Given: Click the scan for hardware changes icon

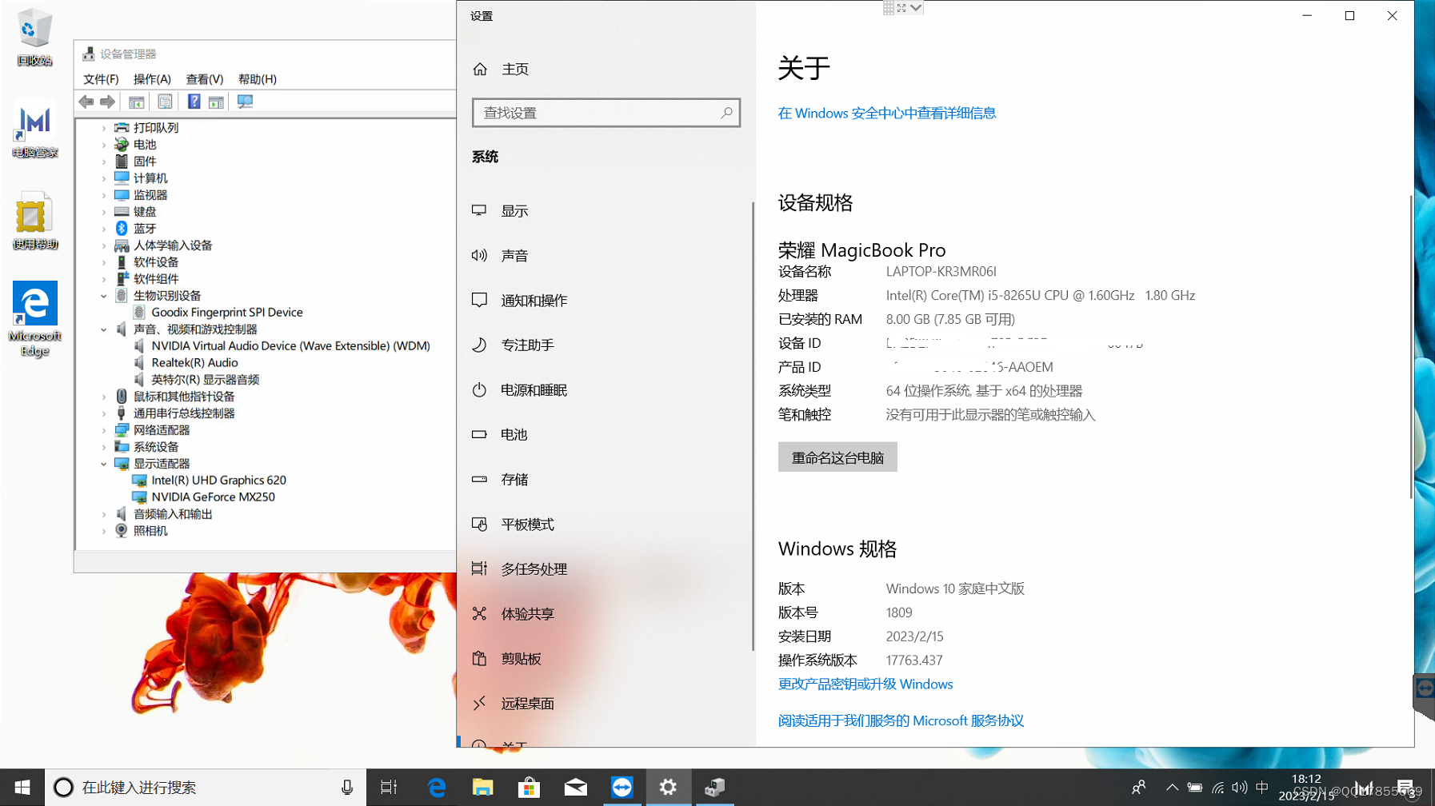Looking at the screenshot, I should [245, 102].
